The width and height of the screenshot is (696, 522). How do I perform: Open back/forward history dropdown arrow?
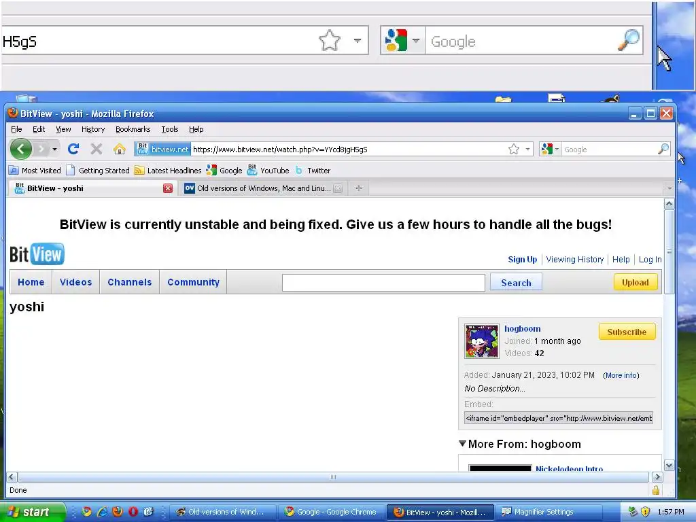pos(54,149)
